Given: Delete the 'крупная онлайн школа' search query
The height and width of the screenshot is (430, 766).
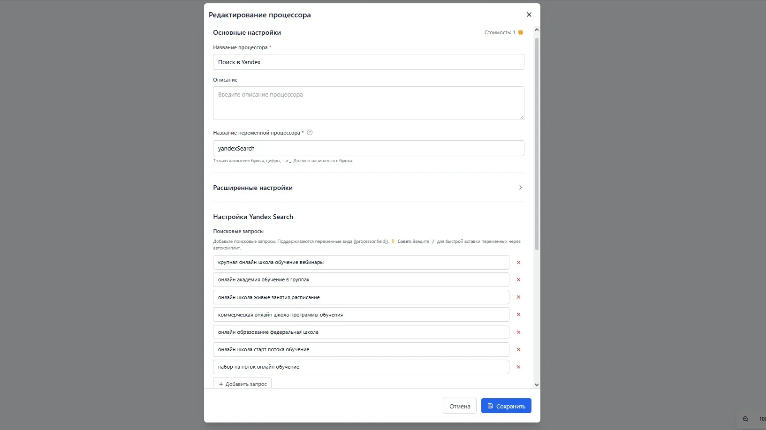Looking at the screenshot, I should pyautogui.click(x=518, y=263).
